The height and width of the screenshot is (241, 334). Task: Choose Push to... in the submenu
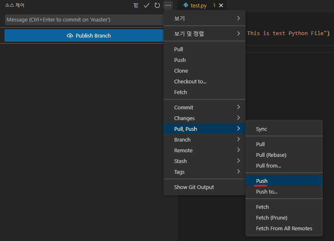284,191
